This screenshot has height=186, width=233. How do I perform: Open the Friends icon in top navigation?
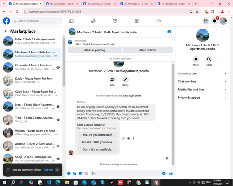(x=93, y=21)
